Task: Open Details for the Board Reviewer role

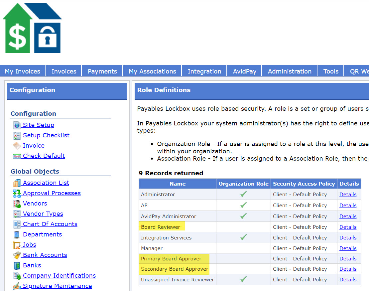Action: point(348,227)
